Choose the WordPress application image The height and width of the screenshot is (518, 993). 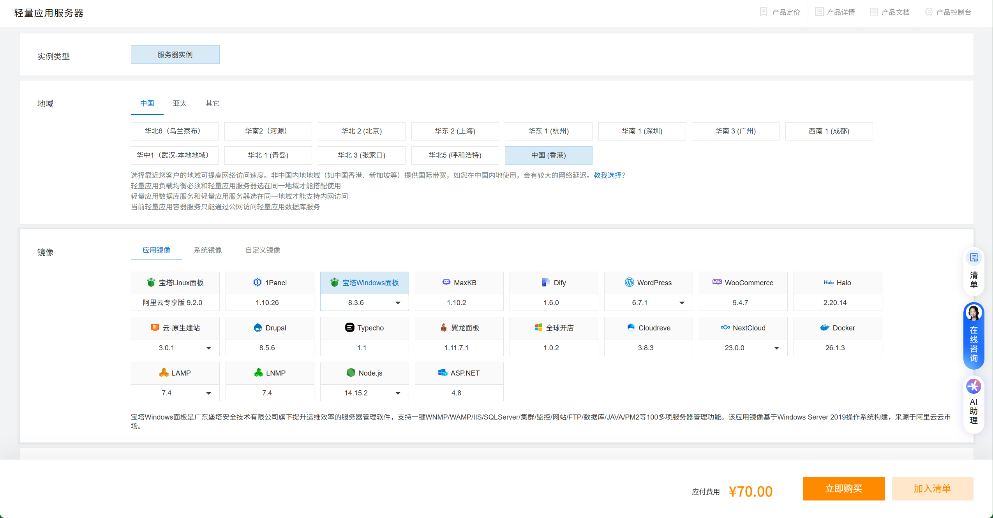(x=648, y=283)
